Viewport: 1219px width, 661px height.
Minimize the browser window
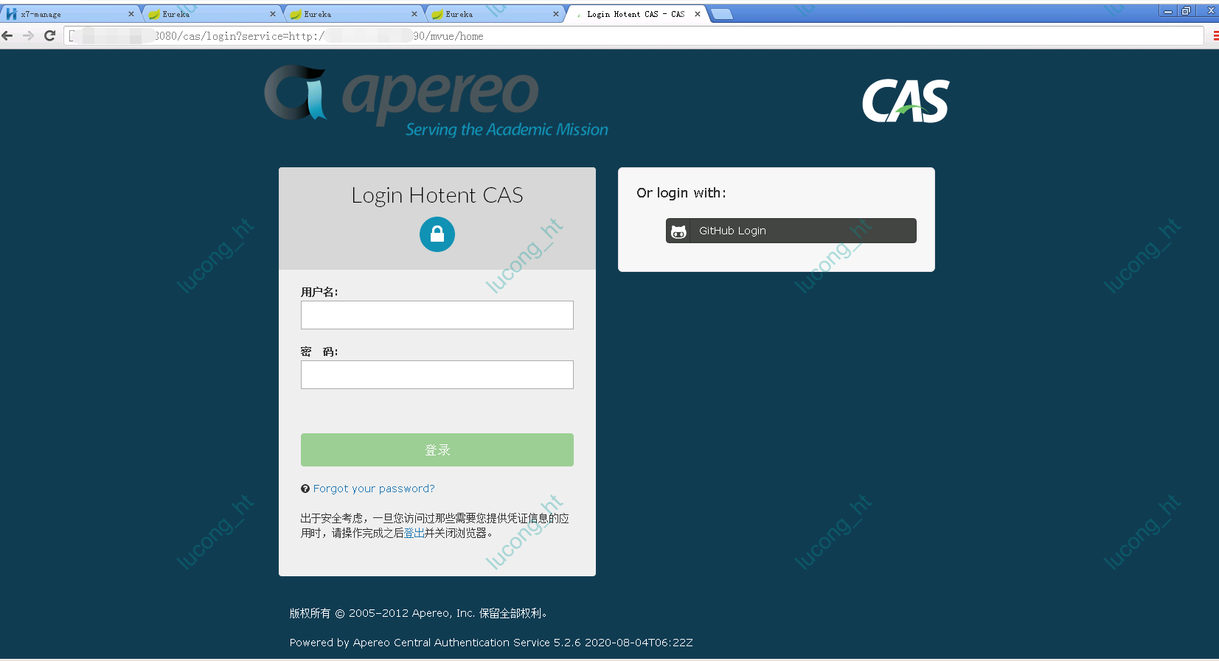pos(1168,10)
